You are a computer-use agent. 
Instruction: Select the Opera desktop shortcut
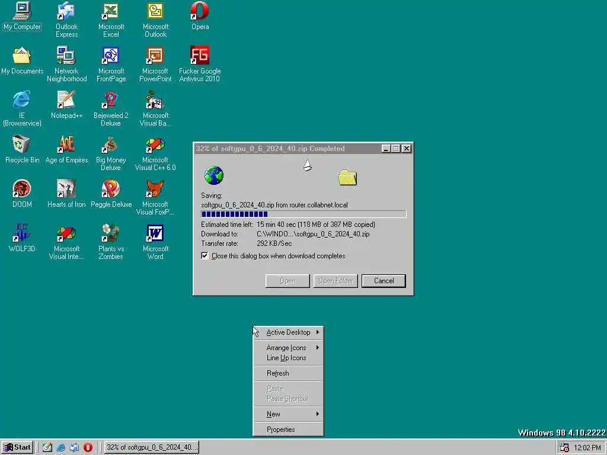click(200, 17)
